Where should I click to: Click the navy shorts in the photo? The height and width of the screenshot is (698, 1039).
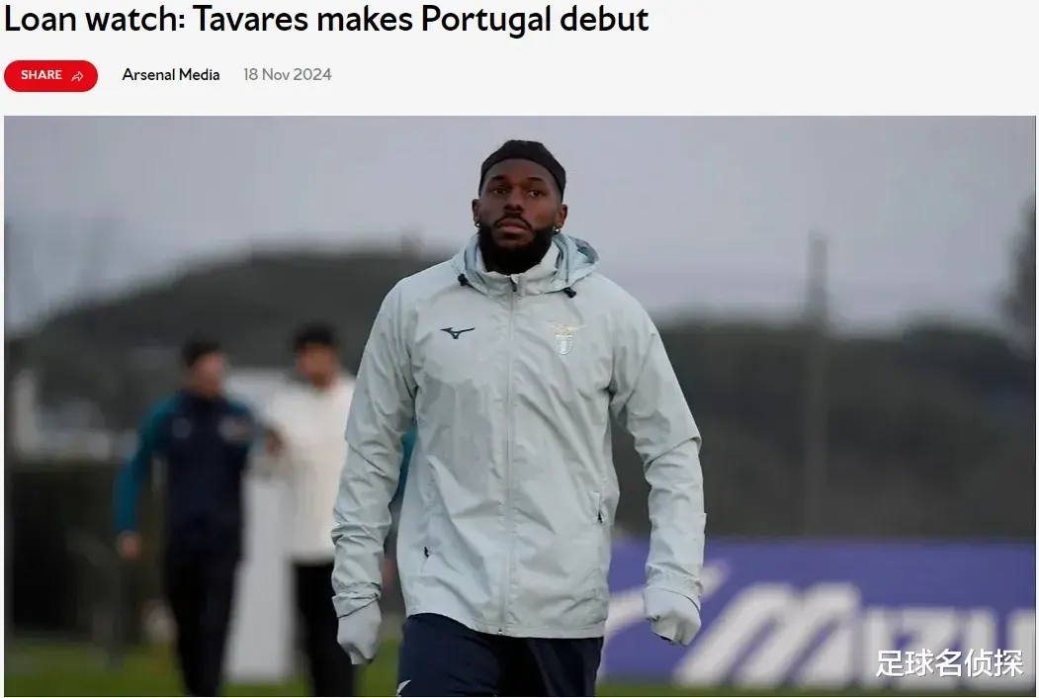click(498, 656)
